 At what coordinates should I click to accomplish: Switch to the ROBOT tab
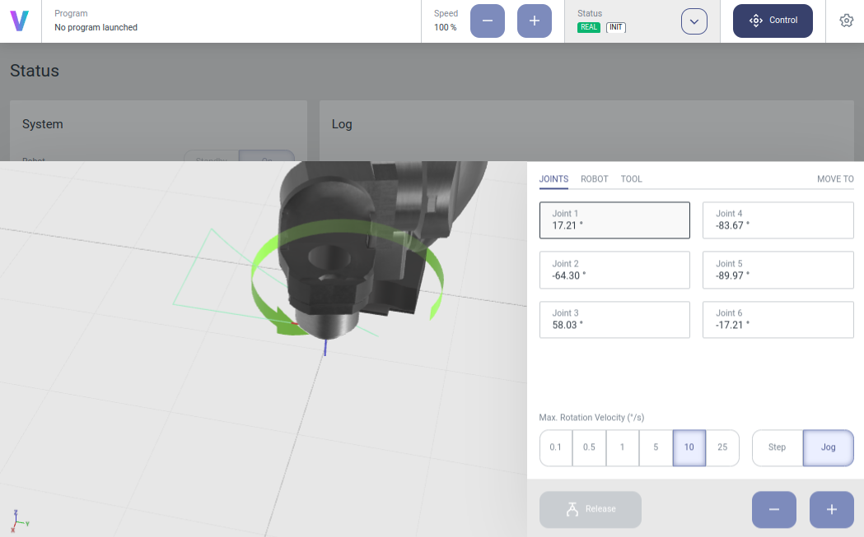(x=594, y=178)
